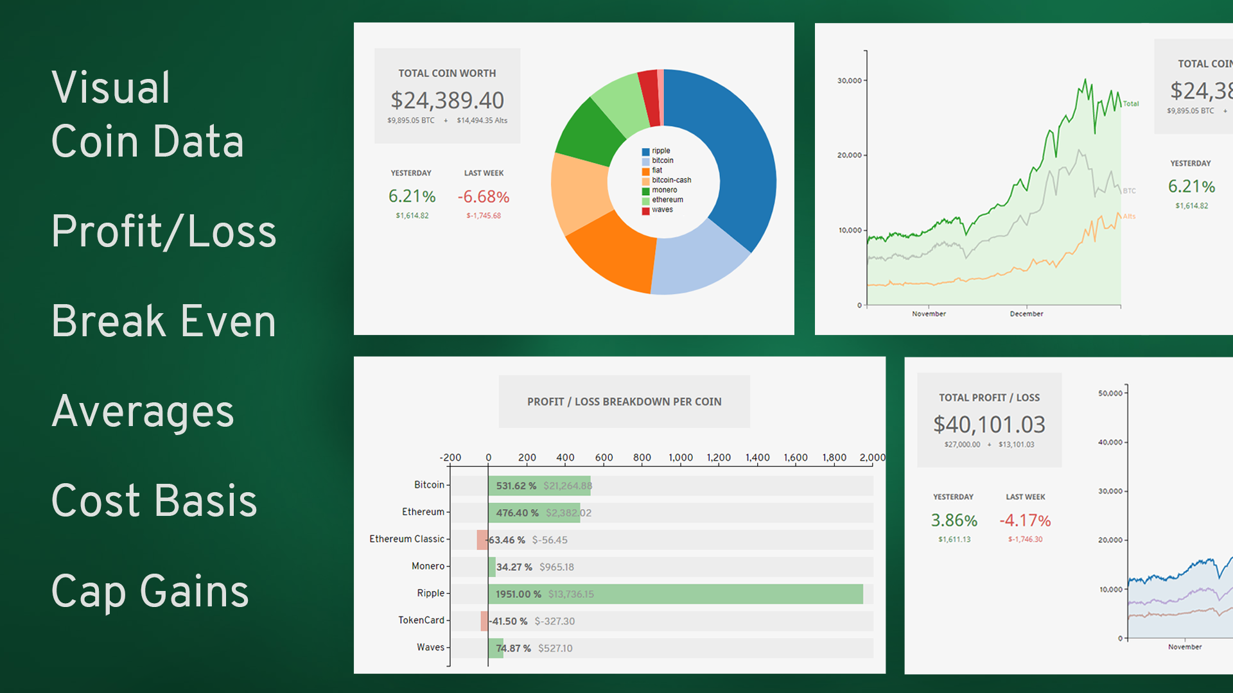Open the PROFIT / LOSS BREAKDOWN PER COIN header
Image resolution: width=1233 pixels, height=693 pixels.
point(624,401)
